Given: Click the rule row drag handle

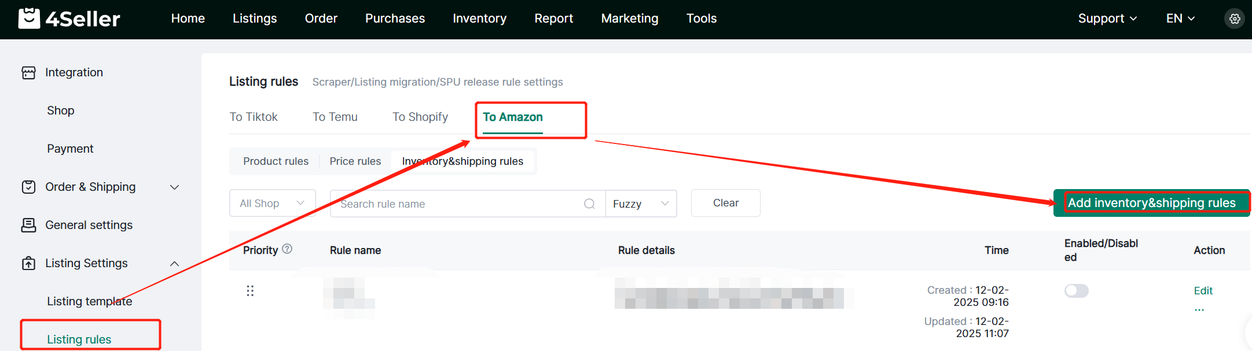Looking at the screenshot, I should coord(250,290).
